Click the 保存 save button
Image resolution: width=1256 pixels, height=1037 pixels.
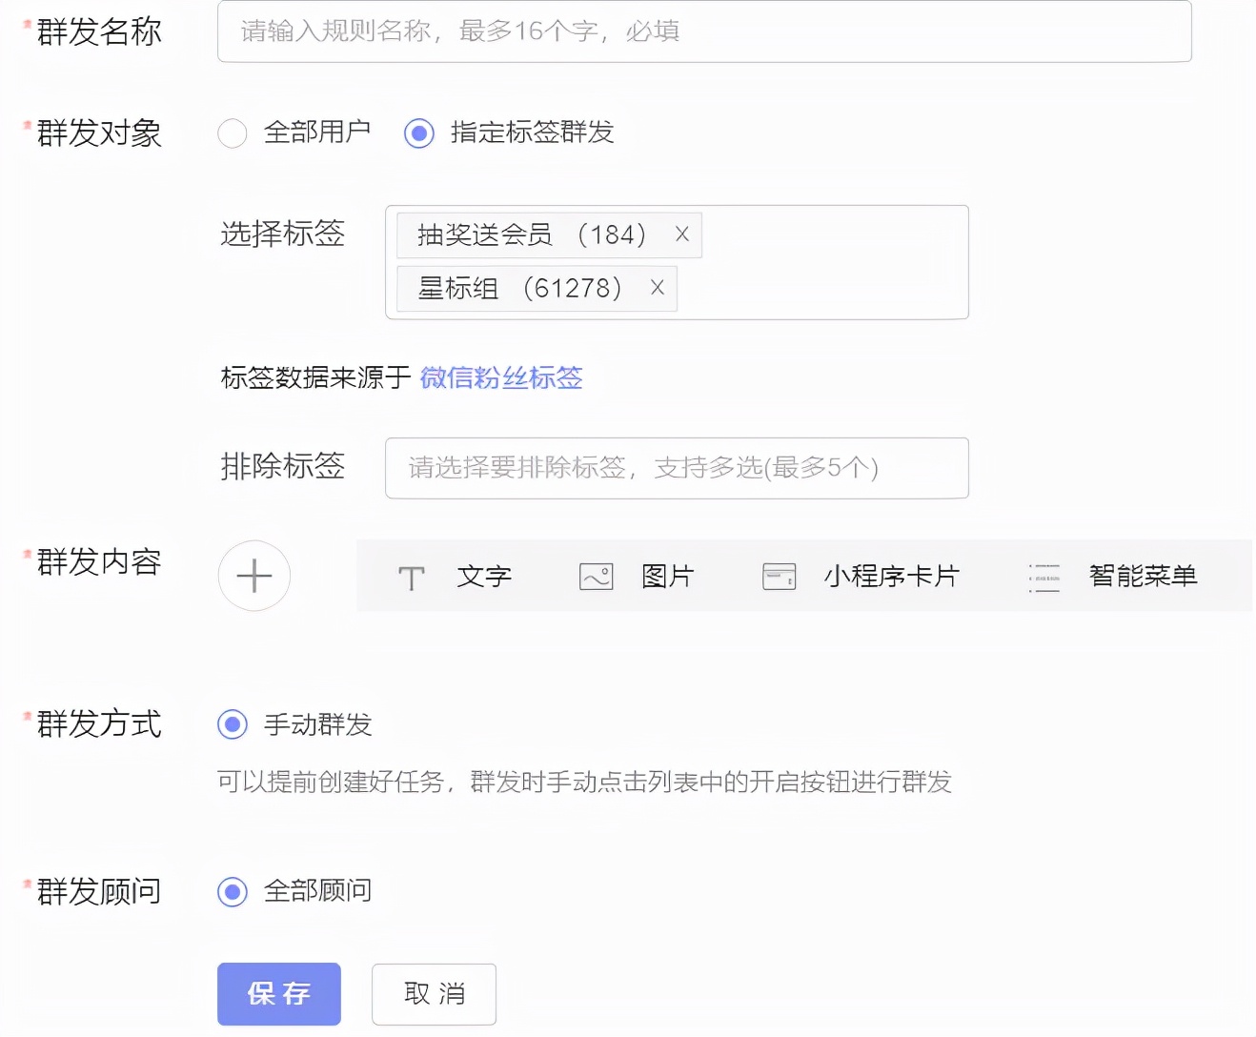click(x=278, y=994)
